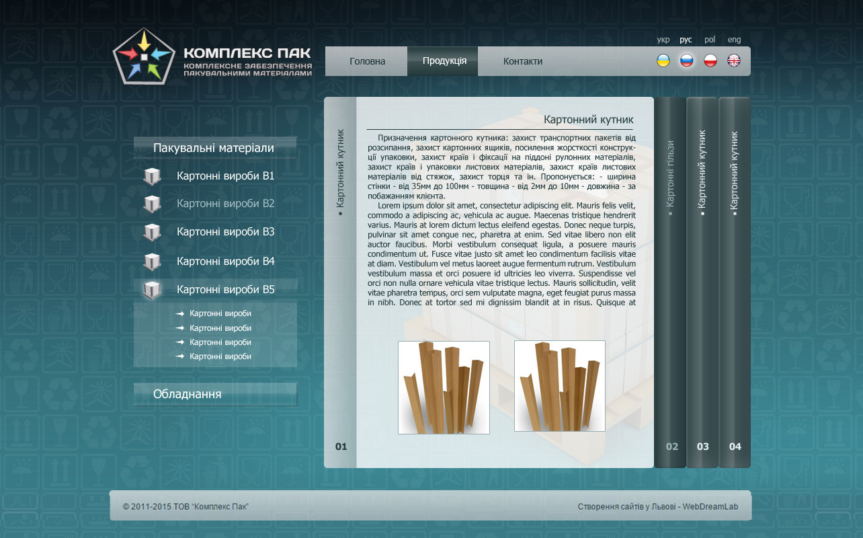This screenshot has height=538, width=863.
Task: Expand accordion panel numbered 04
Action: 735,282
